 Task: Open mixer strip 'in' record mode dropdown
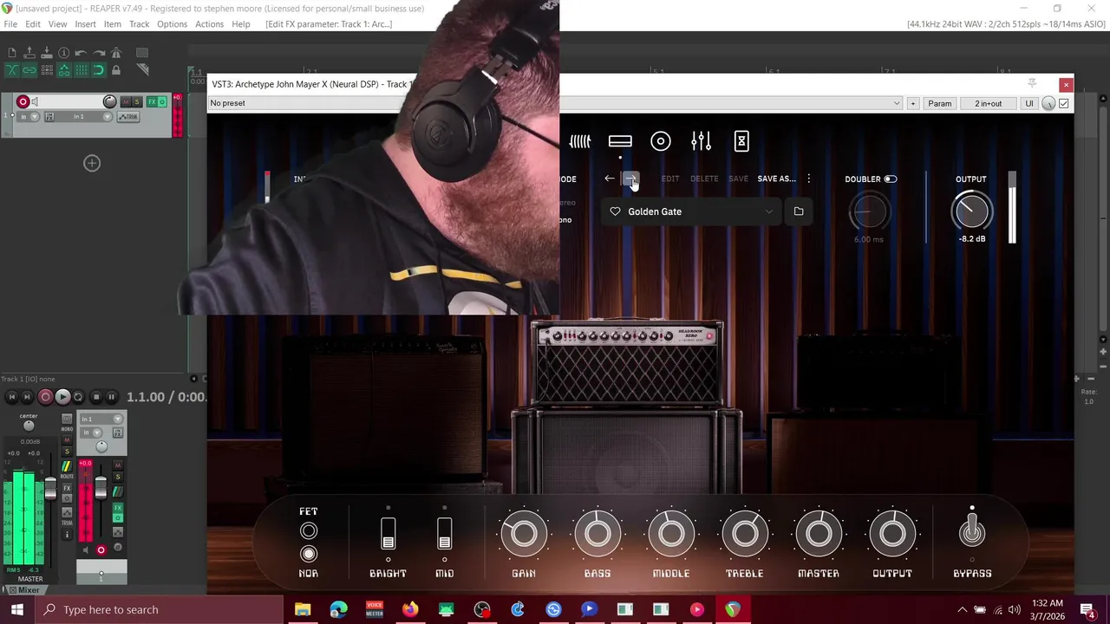point(91,432)
